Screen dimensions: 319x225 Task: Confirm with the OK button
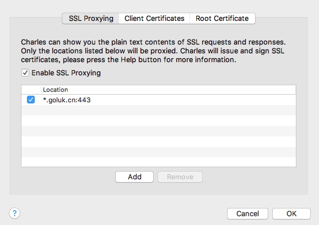point(291,213)
